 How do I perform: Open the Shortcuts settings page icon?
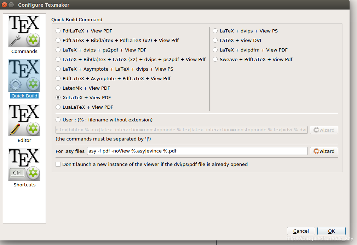(x=24, y=165)
